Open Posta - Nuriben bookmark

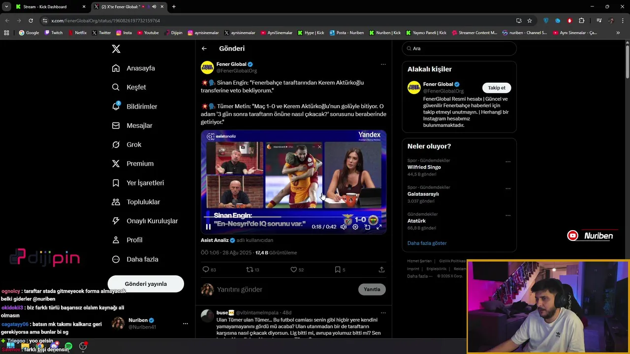click(x=346, y=33)
